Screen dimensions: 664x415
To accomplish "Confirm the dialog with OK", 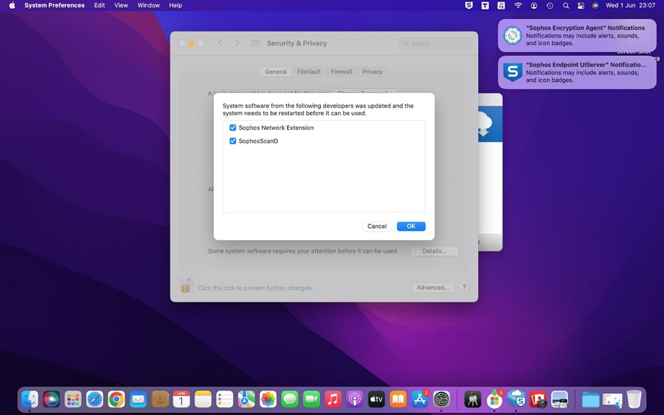I will (411, 226).
